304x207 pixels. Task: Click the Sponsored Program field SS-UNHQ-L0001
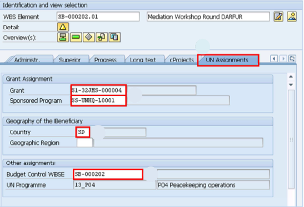98,100
